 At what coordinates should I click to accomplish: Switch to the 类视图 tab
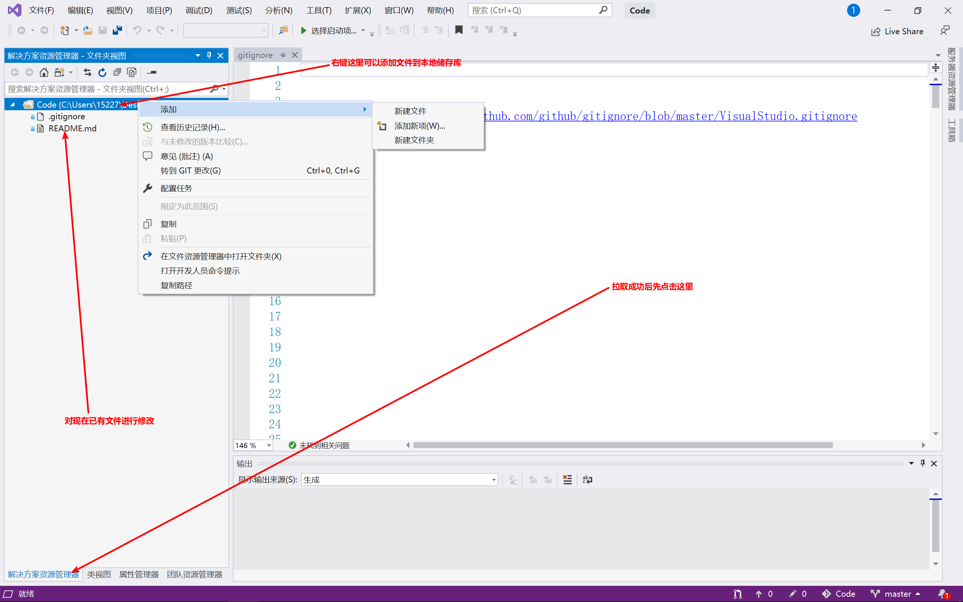(x=99, y=574)
